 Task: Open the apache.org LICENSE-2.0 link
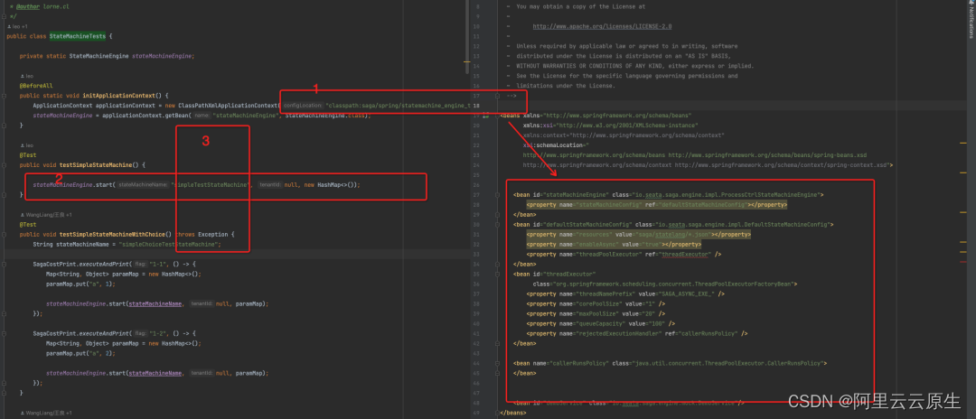pyautogui.click(x=601, y=27)
